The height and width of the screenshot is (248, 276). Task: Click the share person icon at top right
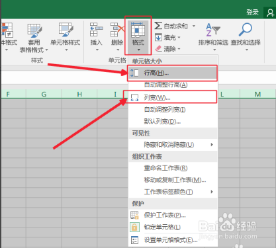270,13
